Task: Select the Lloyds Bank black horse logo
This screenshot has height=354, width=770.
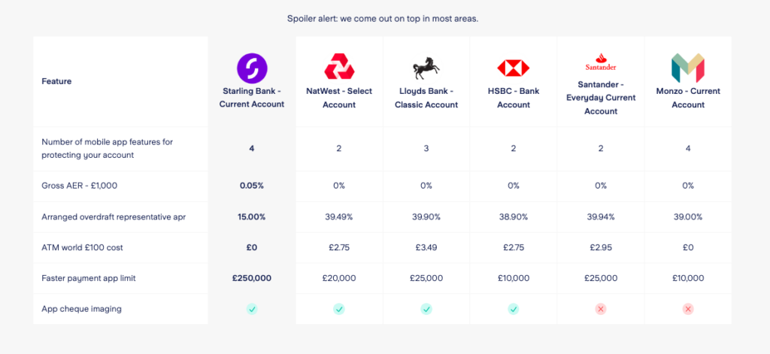Action: 426,68
